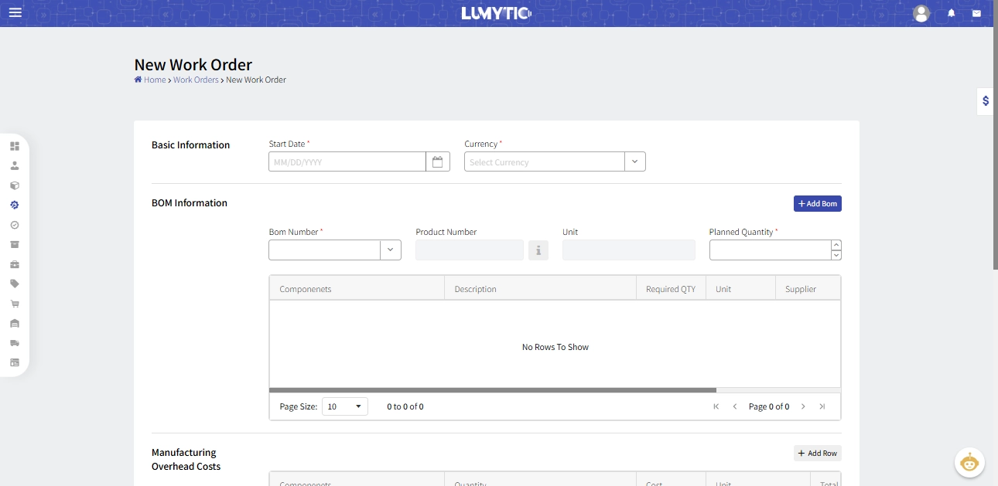The image size is (998, 486).
Task: Open the Page Size dropdown
Action: pos(344,406)
